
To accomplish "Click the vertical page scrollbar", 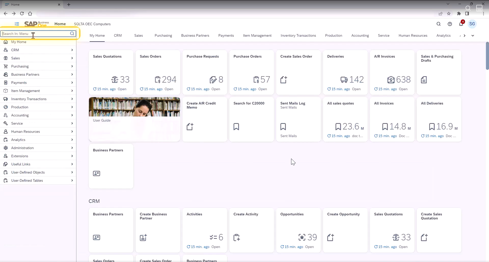I will [487, 56].
